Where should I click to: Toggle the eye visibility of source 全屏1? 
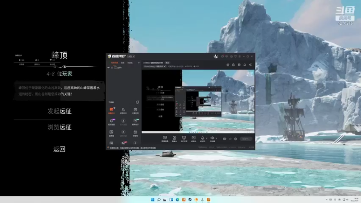click(x=109, y=68)
